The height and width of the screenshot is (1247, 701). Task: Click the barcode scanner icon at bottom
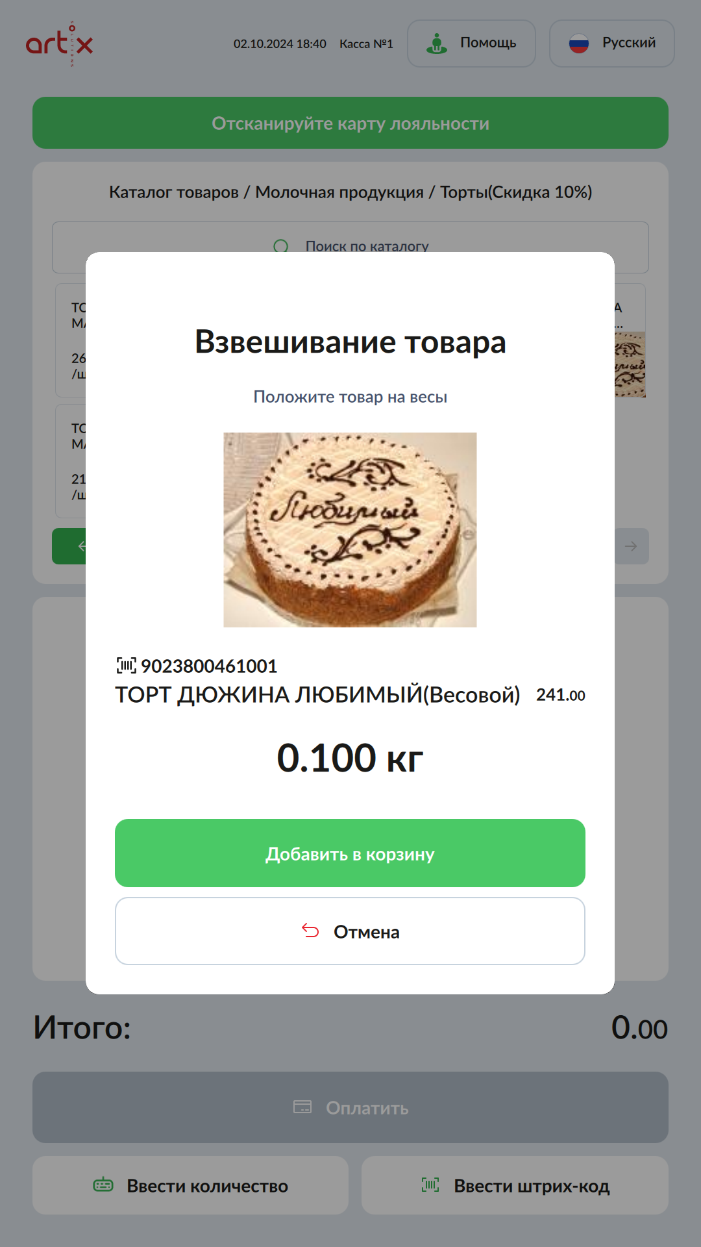coord(430,1185)
